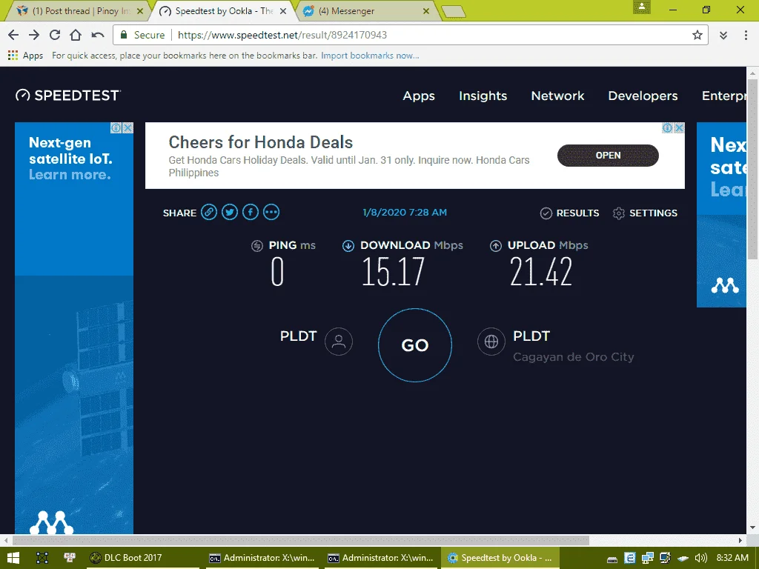Click the ping icon
Image resolution: width=759 pixels, height=569 pixels.
coord(257,246)
